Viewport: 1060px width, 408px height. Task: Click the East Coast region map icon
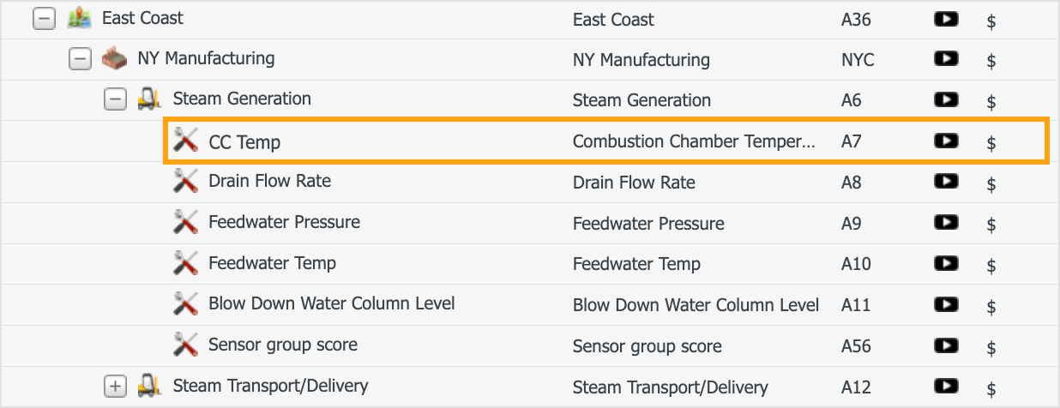(x=80, y=18)
